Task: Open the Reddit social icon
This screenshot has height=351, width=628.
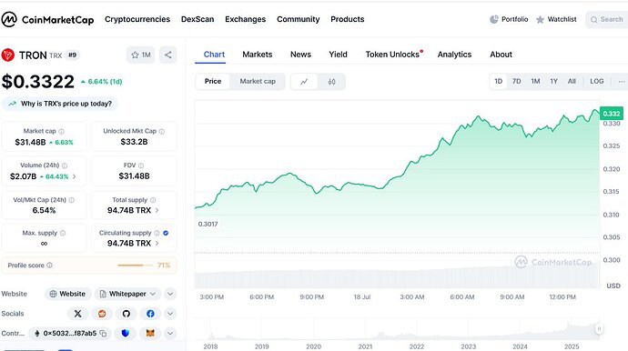Action: click(x=102, y=314)
